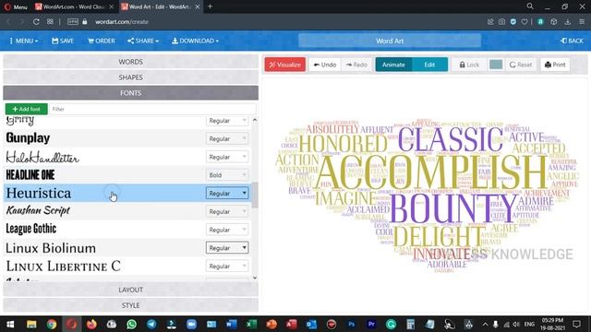Switch to WordArt.com Word Cloud browser tab
This screenshot has height=332, width=591.
[x=74, y=6]
